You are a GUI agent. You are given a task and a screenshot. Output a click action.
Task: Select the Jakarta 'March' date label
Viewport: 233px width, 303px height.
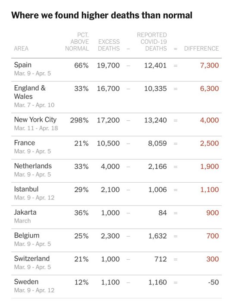tap(22, 221)
